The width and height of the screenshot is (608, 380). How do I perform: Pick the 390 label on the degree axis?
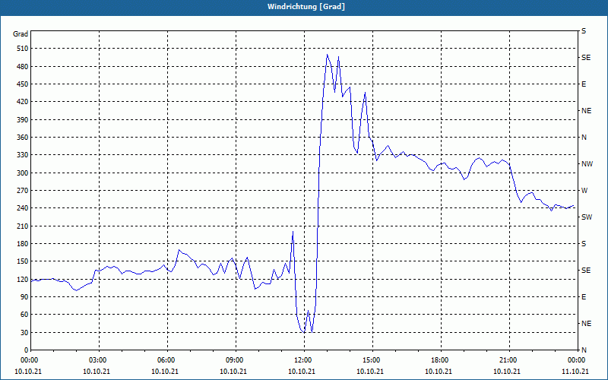tap(23, 119)
